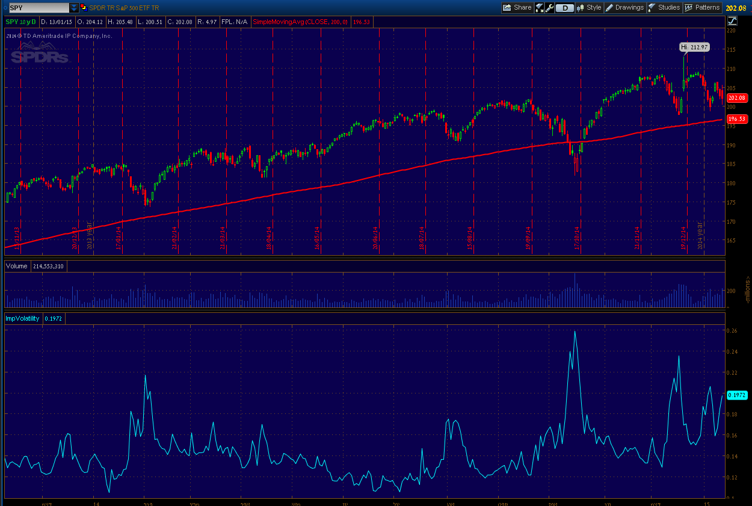Click the L: 200.51 low value

coord(150,22)
